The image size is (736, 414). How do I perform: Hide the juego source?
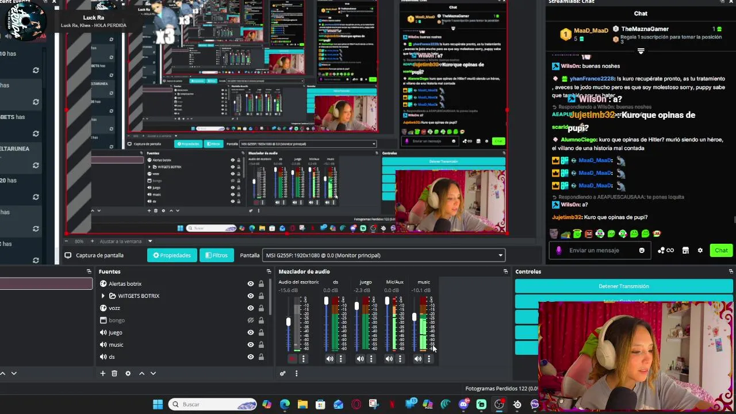pyautogui.click(x=251, y=332)
